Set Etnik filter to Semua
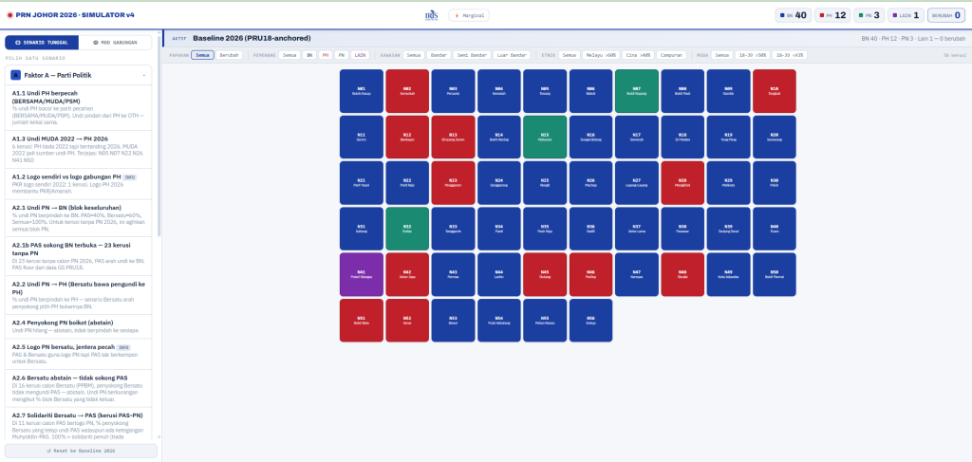 coord(570,55)
